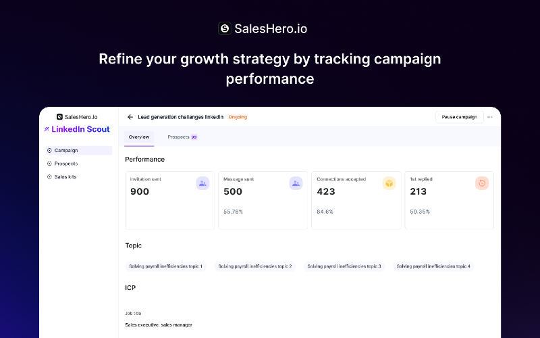Select topic chip ending in topic 4
Viewport: 540px width, 338px height.
pos(433,266)
